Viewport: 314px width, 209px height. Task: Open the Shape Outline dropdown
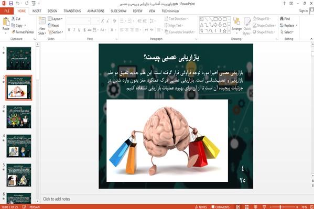pos(265,26)
